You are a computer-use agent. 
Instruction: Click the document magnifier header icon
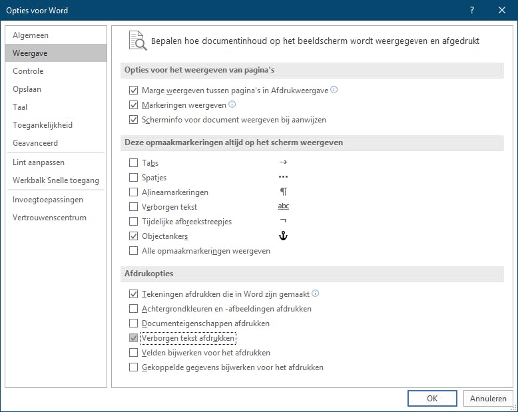pos(137,41)
